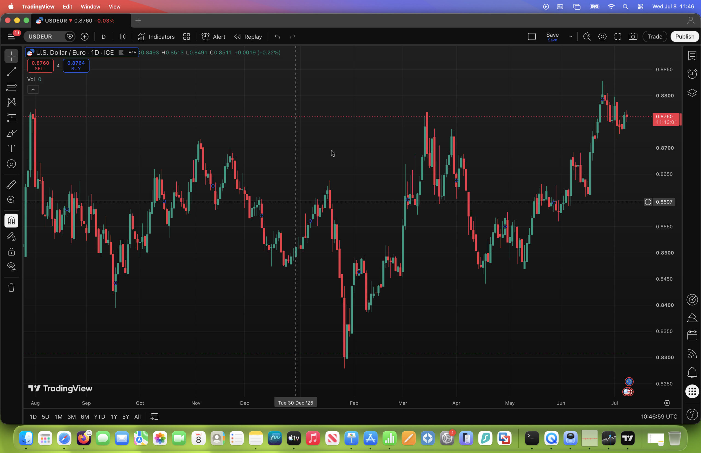Screen dimensions: 701x453
Task: Open quick search icon in toolbar
Action: point(587,36)
